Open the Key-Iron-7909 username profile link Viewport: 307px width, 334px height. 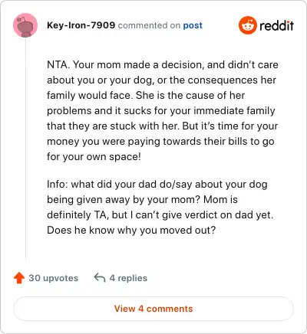[x=81, y=25]
